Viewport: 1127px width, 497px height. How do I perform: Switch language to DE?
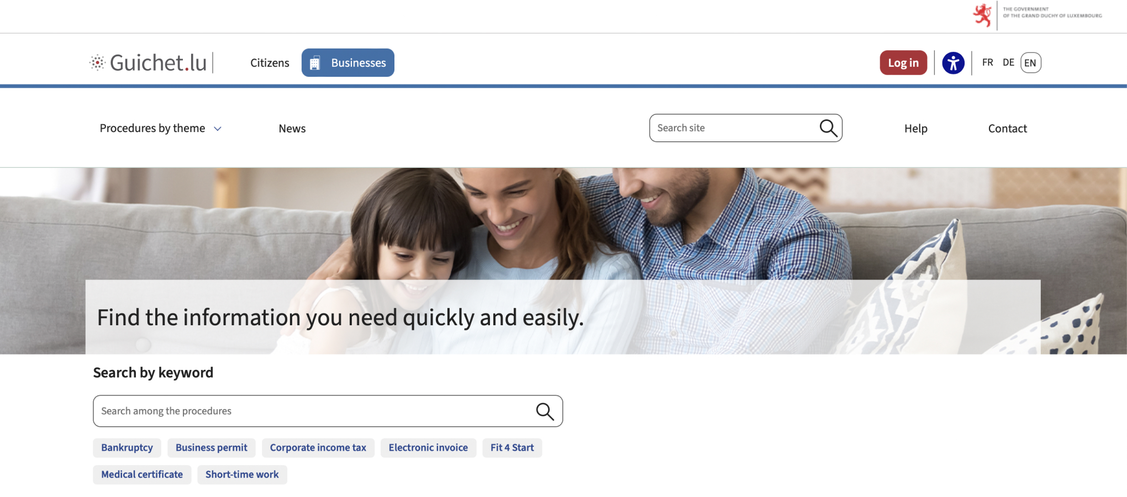coord(1008,62)
